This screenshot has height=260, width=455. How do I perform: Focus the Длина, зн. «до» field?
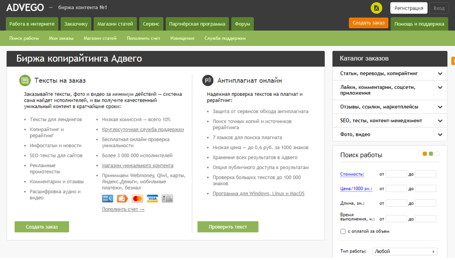point(426,203)
